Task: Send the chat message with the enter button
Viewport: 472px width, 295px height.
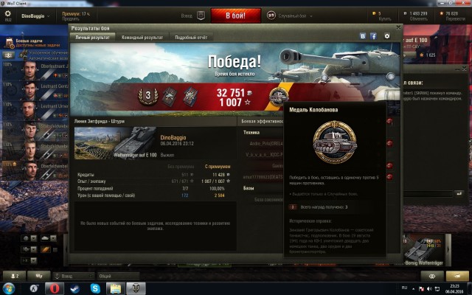Action: [459, 194]
